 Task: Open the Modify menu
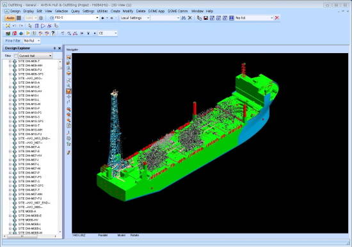tap(128, 11)
